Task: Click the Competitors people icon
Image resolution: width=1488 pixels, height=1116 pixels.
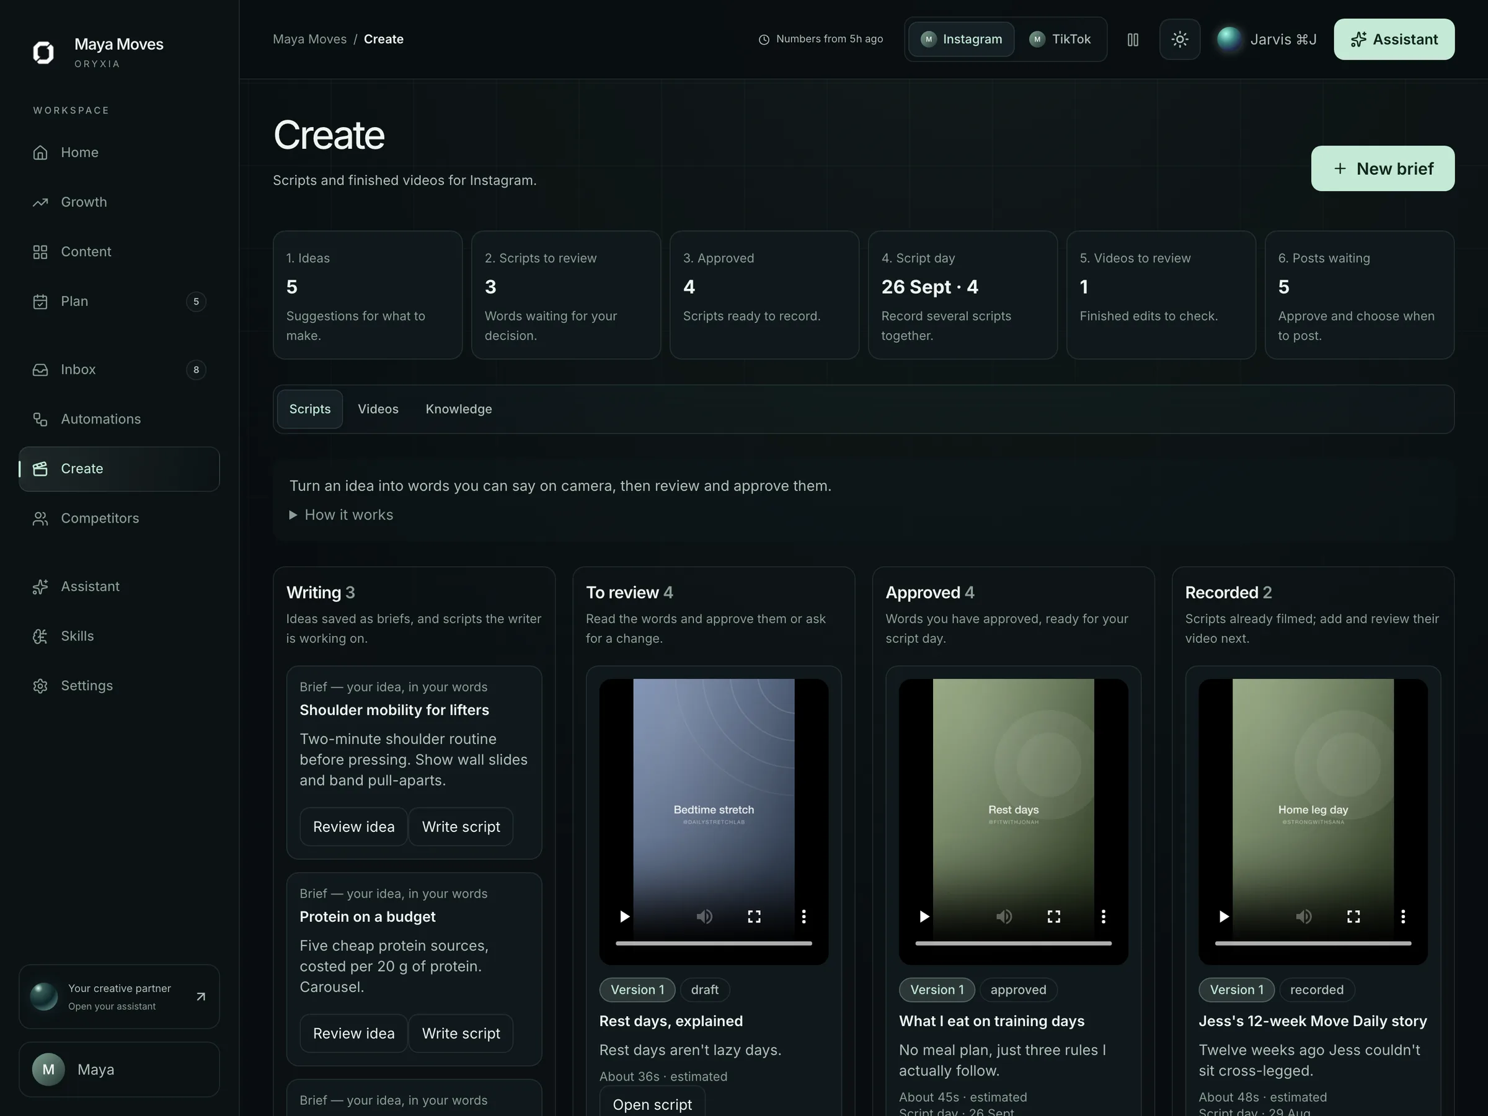Action: point(40,519)
